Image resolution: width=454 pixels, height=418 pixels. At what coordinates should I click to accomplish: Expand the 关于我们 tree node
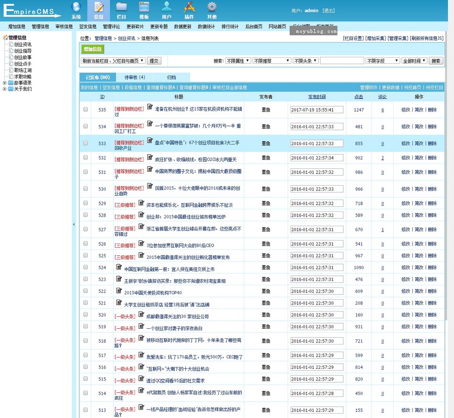point(5,89)
